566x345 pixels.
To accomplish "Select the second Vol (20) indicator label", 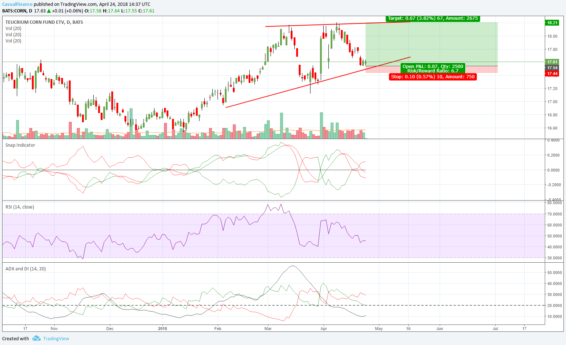I will [13, 35].
